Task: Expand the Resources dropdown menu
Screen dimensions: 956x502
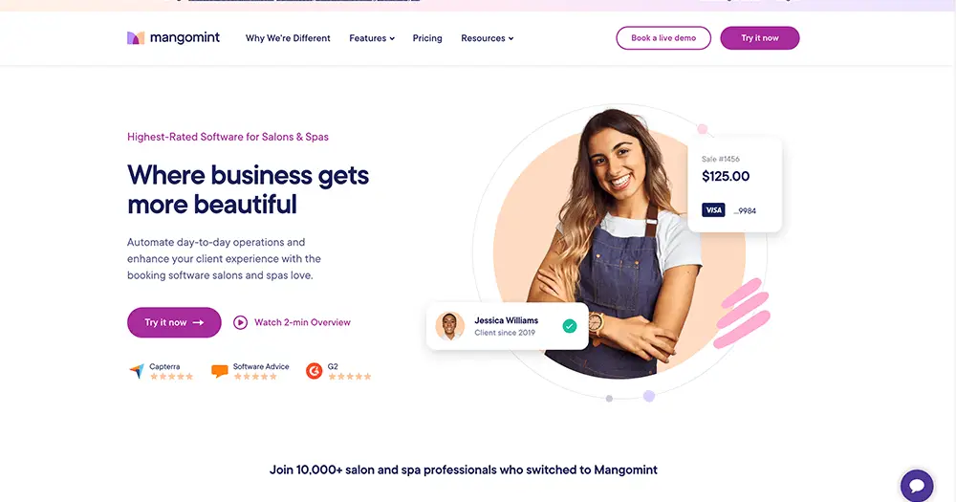Action: (488, 38)
